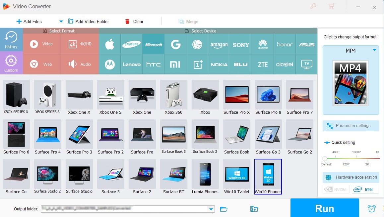Select the TV device category icon
This screenshot has height=217, width=384.
[x=306, y=64]
